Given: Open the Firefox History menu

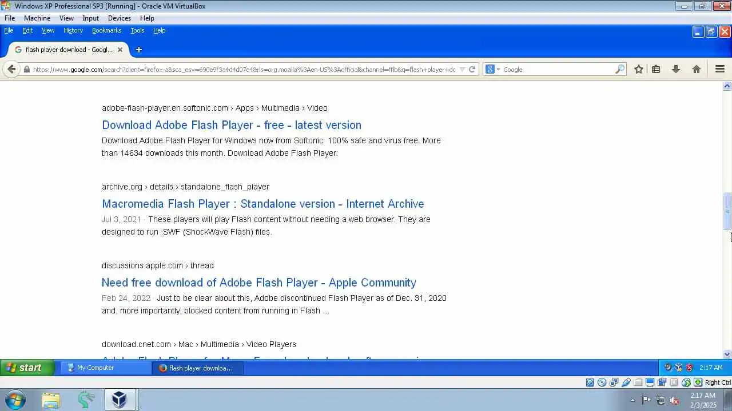Looking at the screenshot, I should point(73,30).
